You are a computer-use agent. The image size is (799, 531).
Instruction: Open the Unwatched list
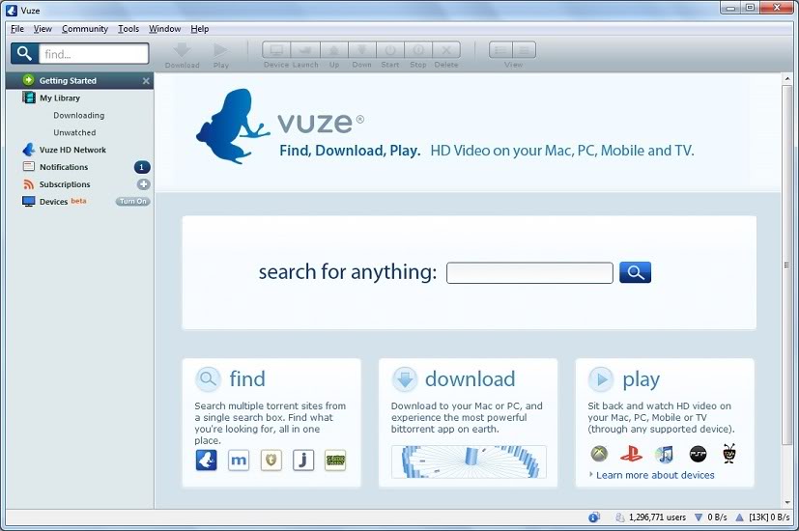point(74,133)
